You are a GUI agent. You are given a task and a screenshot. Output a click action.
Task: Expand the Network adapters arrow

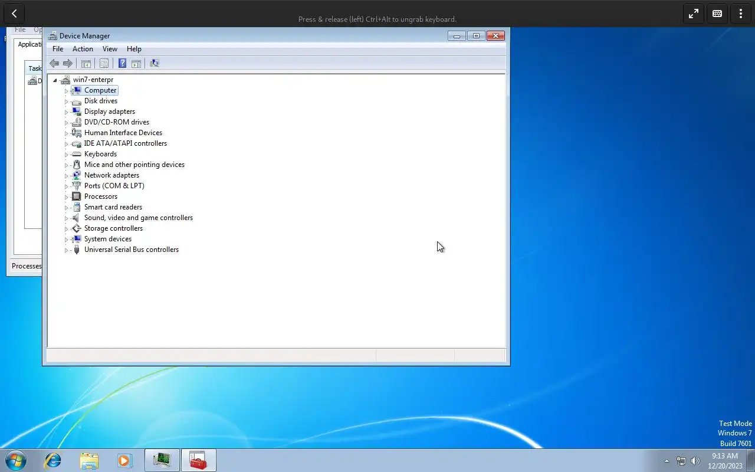click(66, 176)
